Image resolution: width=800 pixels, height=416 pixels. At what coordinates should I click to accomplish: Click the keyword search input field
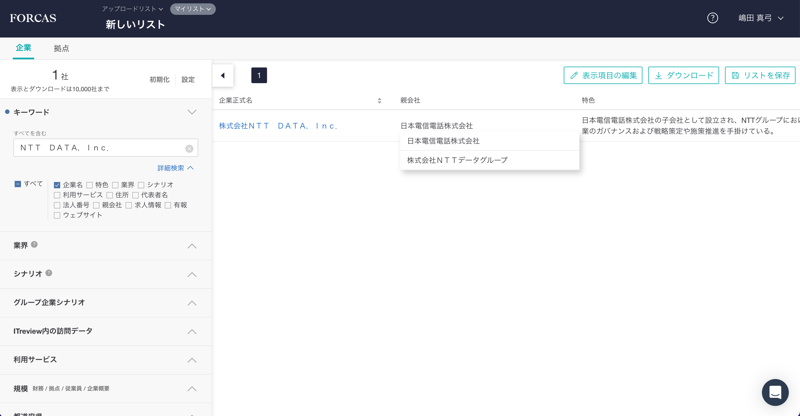pos(99,148)
